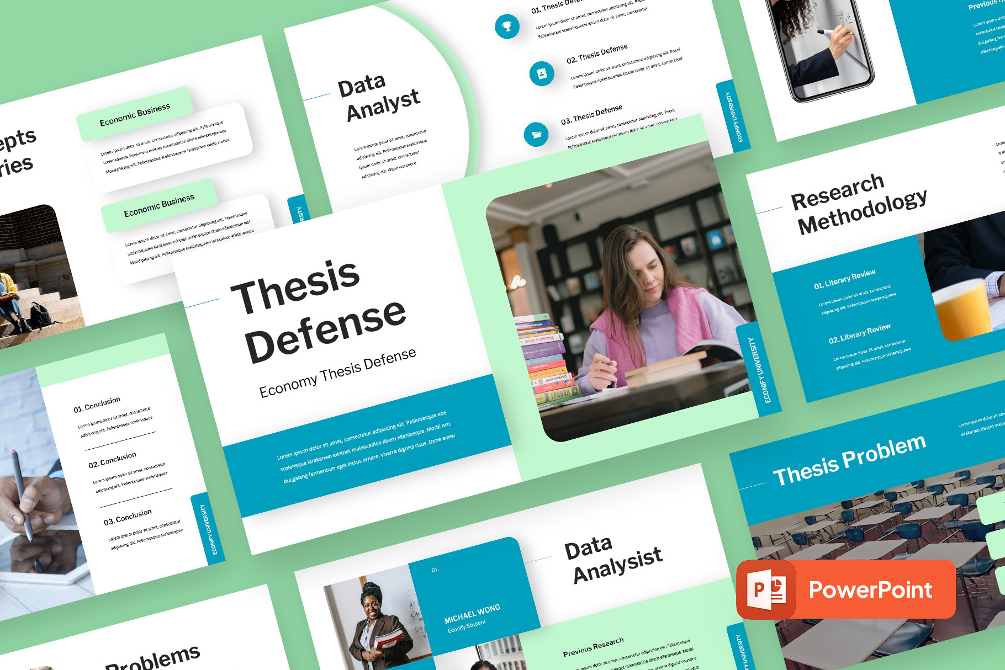This screenshot has width=1005, height=670.
Task: Click the PowerPoint logo icon
Action: 766,589
